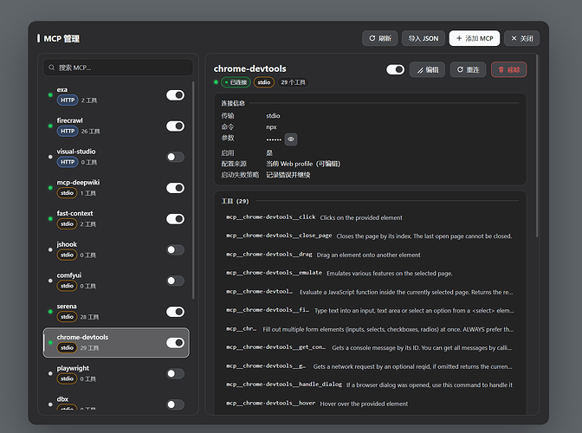This screenshot has width=582, height=433.
Task: Toggle the chrome-devtools switch in detail header
Action: [395, 70]
